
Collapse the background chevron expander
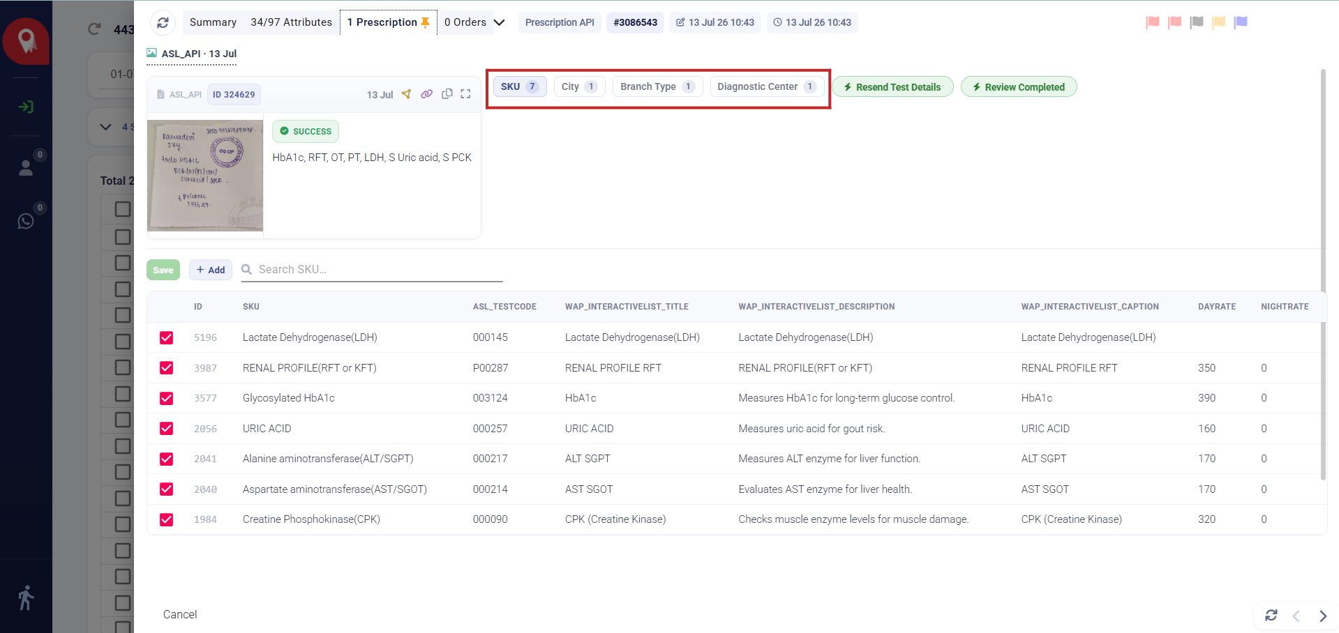105,127
